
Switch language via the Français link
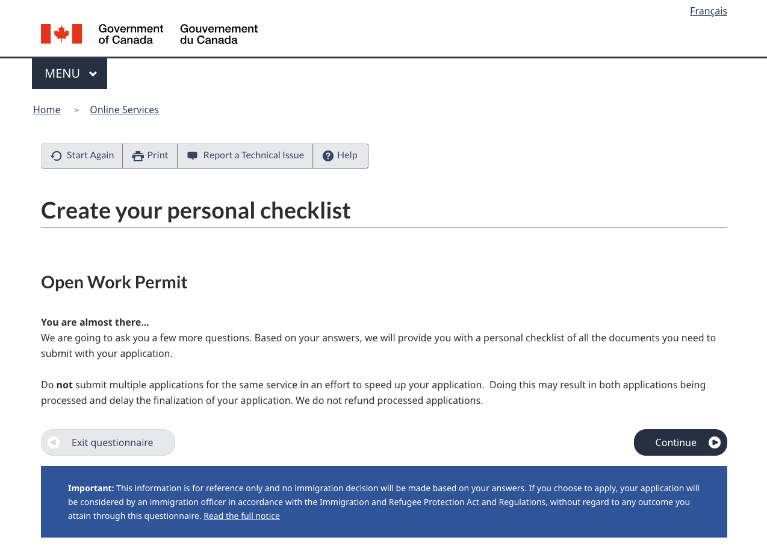(708, 11)
